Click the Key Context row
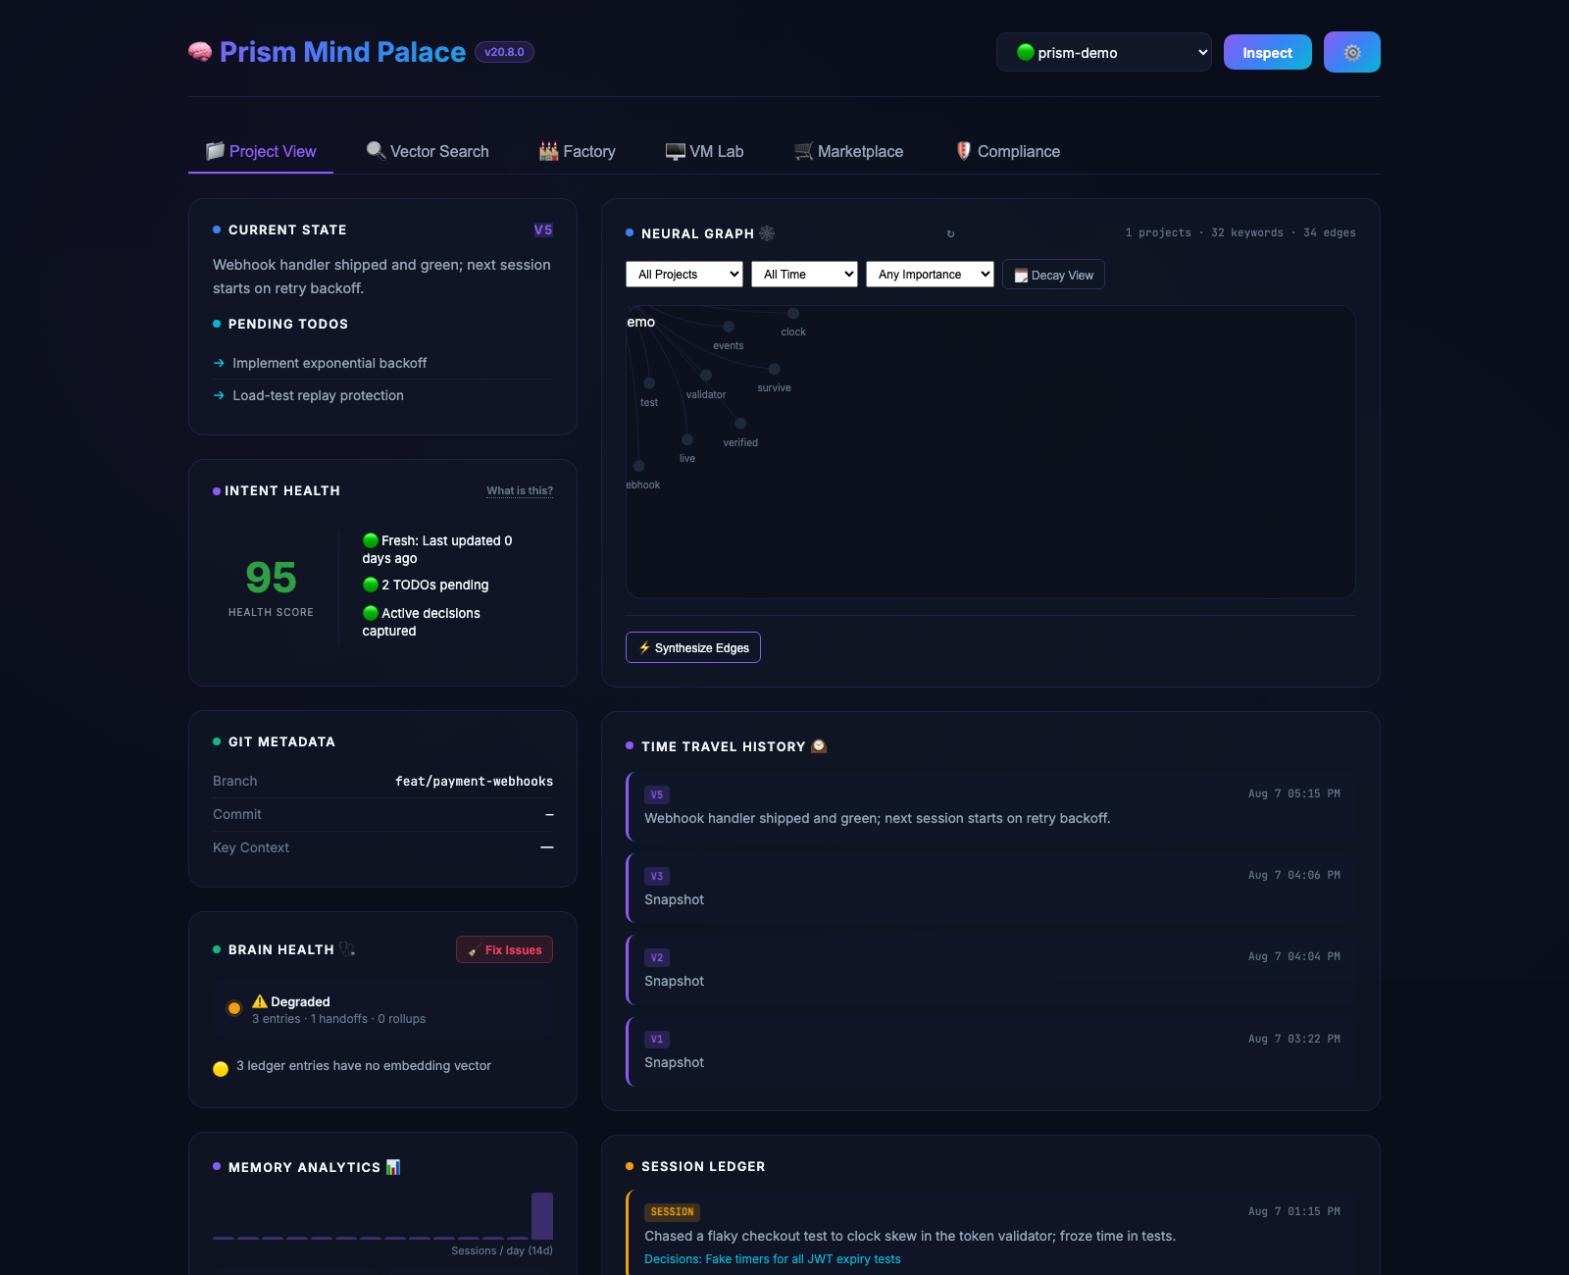The height and width of the screenshot is (1275, 1569). 382,847
